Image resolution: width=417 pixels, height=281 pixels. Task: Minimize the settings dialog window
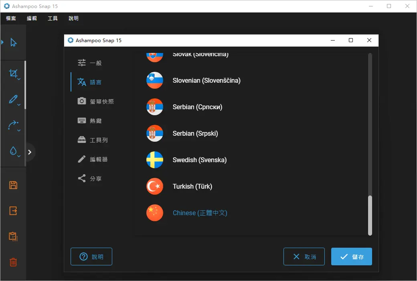[333, 40]
